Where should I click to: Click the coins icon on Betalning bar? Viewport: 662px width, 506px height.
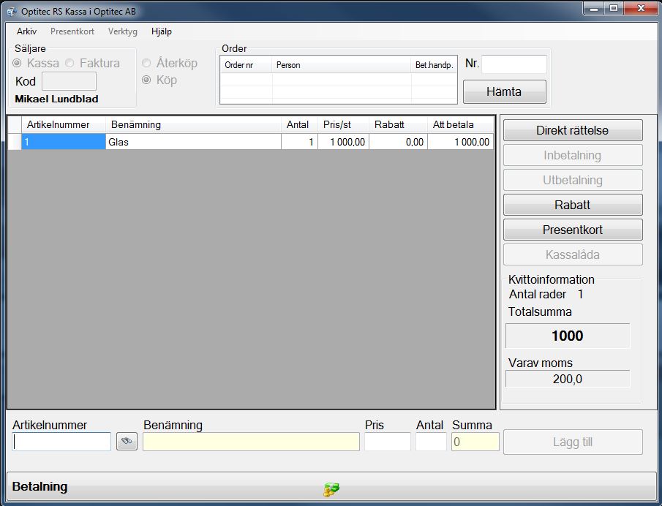coord(331,489)
